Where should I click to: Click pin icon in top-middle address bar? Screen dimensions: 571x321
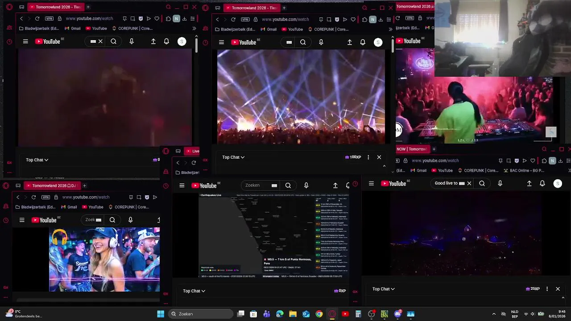pyautogui.click(x=321, y=20)
